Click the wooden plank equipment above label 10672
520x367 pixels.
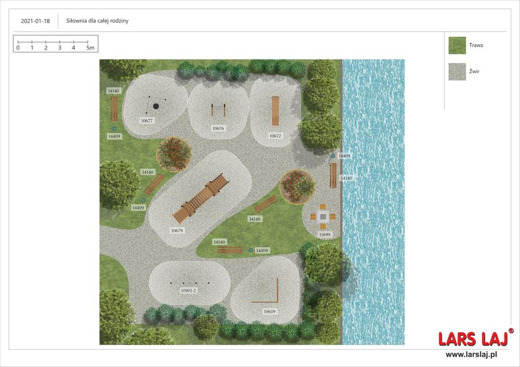[x=276, y=111]
